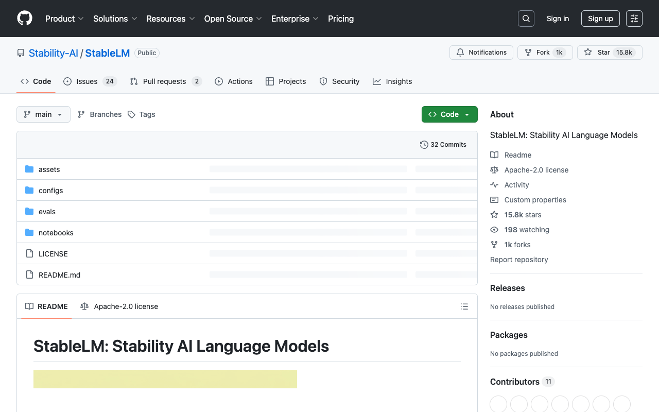Switch to the Actions tab
Screen dimensions: 659x412
[234, 81]
